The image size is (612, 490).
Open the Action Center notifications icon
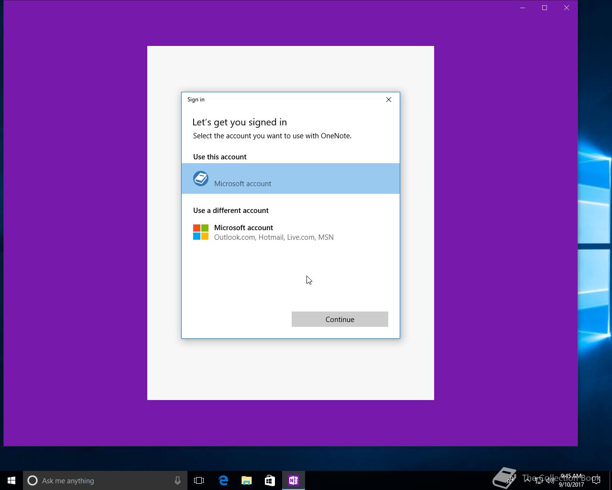[x=596, y=480]
